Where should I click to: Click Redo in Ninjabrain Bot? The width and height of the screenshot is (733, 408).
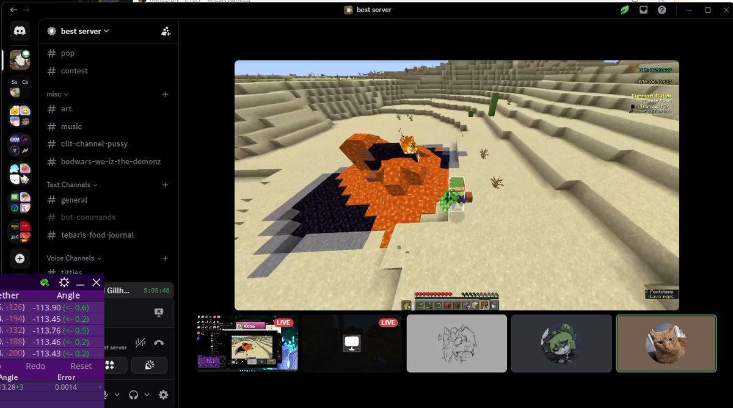(35, 366)
